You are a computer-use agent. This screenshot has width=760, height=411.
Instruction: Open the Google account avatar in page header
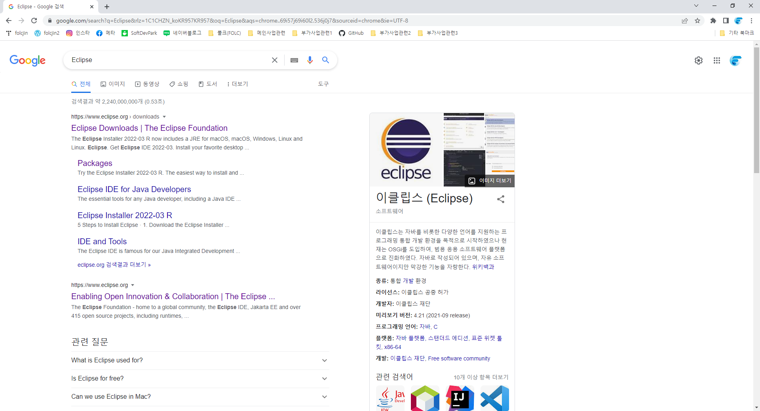click(735, 60)
